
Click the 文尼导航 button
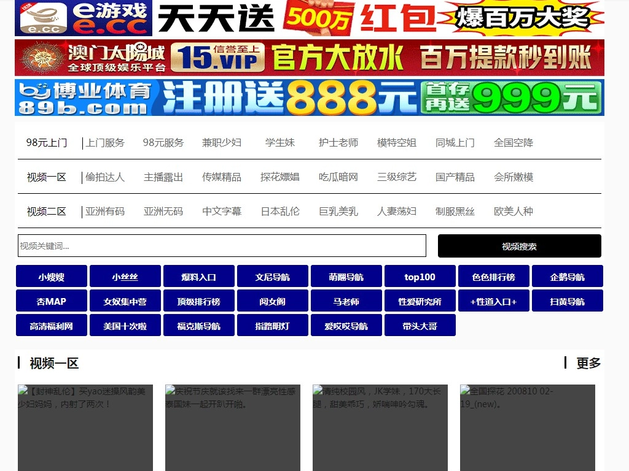pos(272,277)
